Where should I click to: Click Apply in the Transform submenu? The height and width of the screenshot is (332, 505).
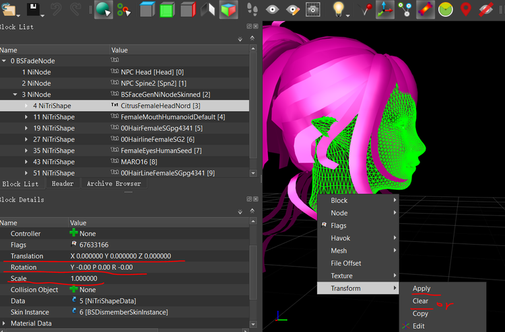(442, 288)
